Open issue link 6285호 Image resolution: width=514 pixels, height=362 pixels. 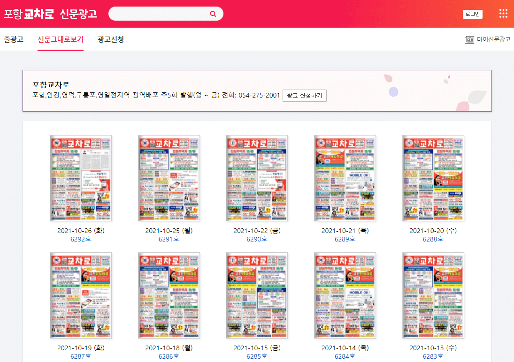point(256,356)
